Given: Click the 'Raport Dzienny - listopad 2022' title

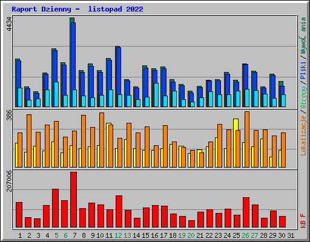Looking at the screenshot, I should [x=77, y=9].
